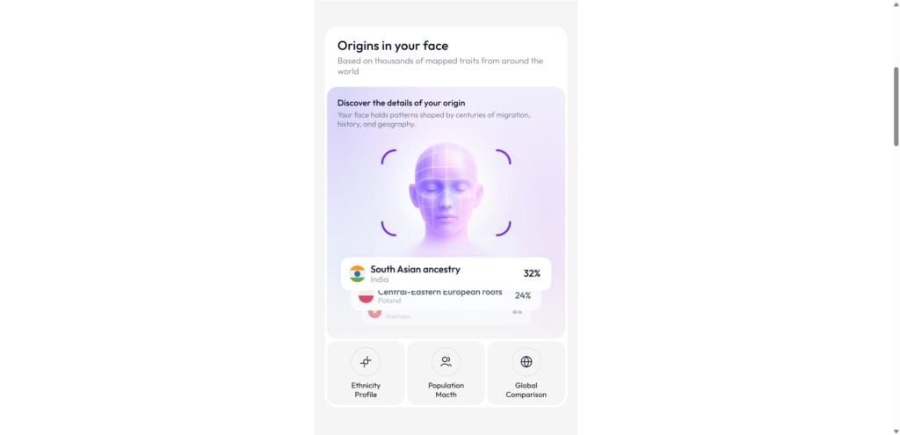Click the 32% percentage value

(x=532, y=273)
